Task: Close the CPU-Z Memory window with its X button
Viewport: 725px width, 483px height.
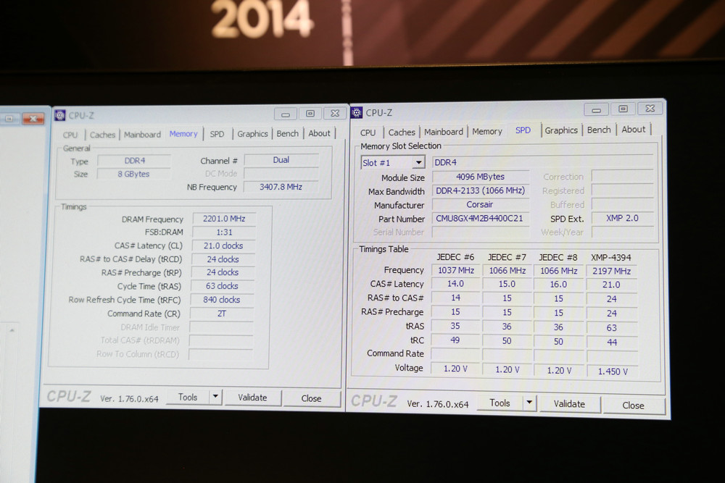Action: [334, 114]
